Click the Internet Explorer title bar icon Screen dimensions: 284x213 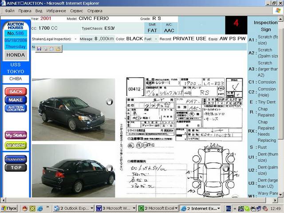3,3
